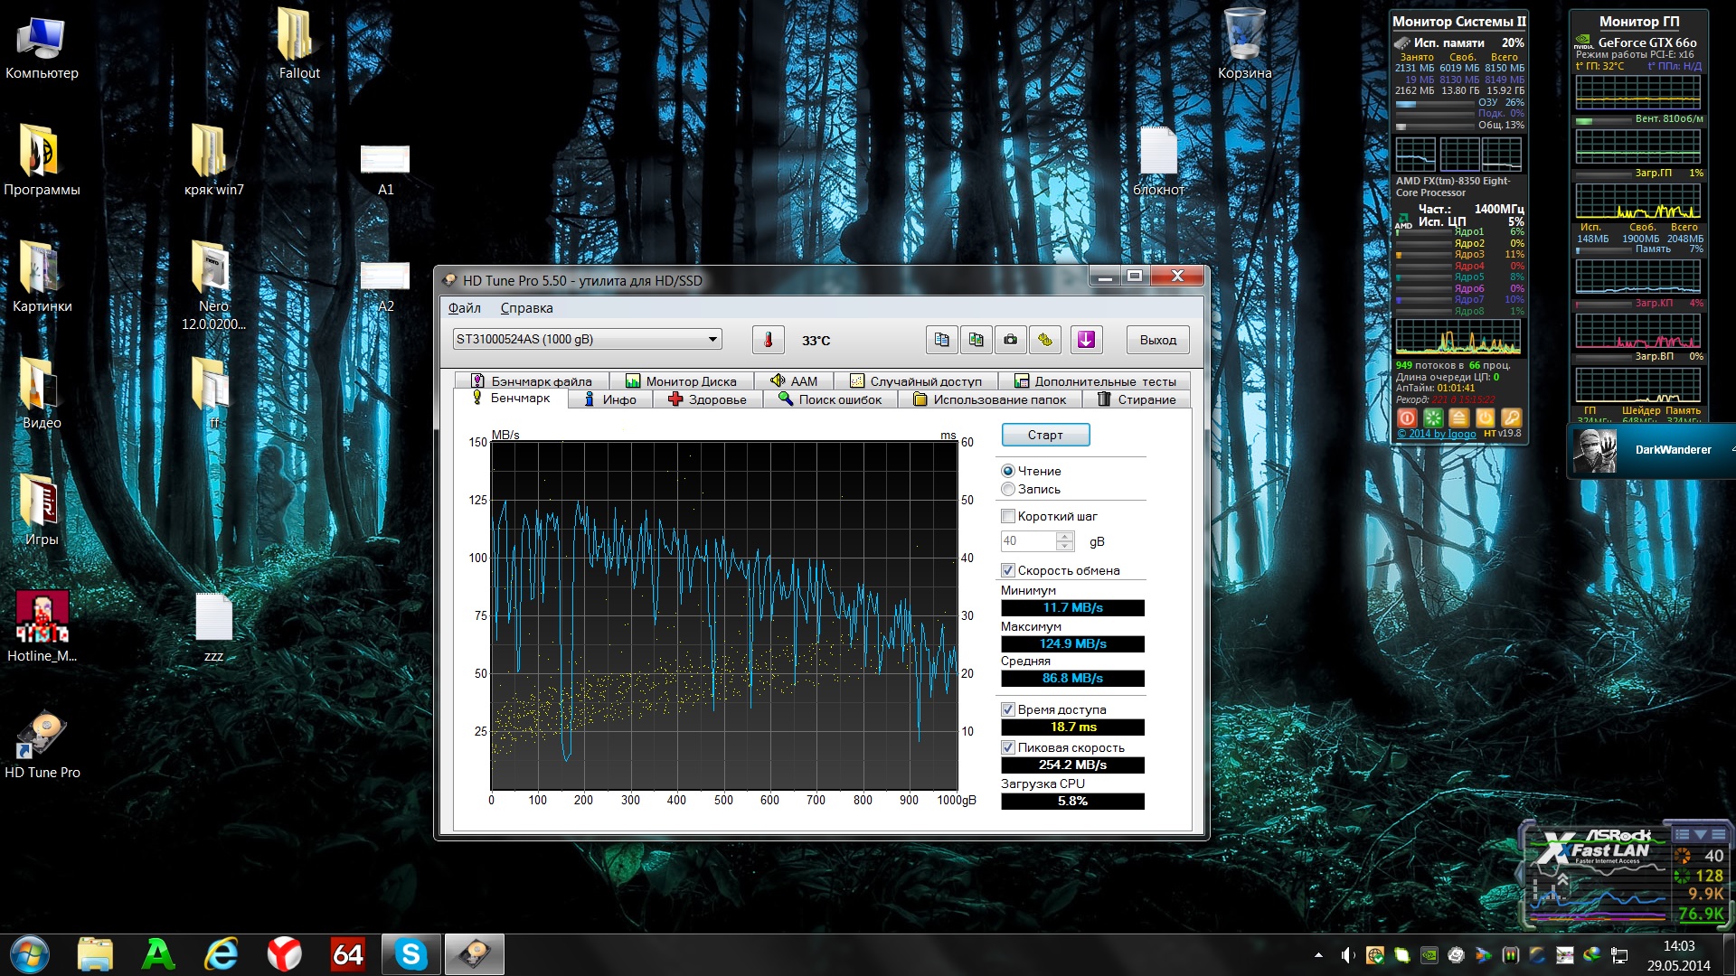Click the purple download arrow icon

click(x=1086, y=340)
